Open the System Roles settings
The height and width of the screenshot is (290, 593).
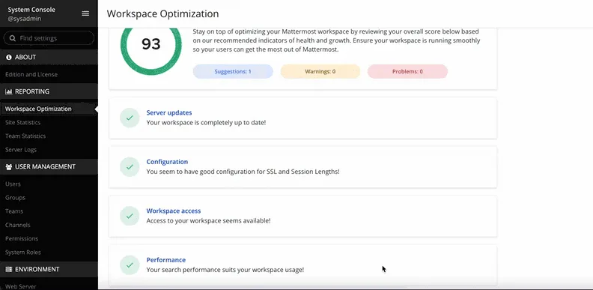pyautogui.click(x=23, y=252)
